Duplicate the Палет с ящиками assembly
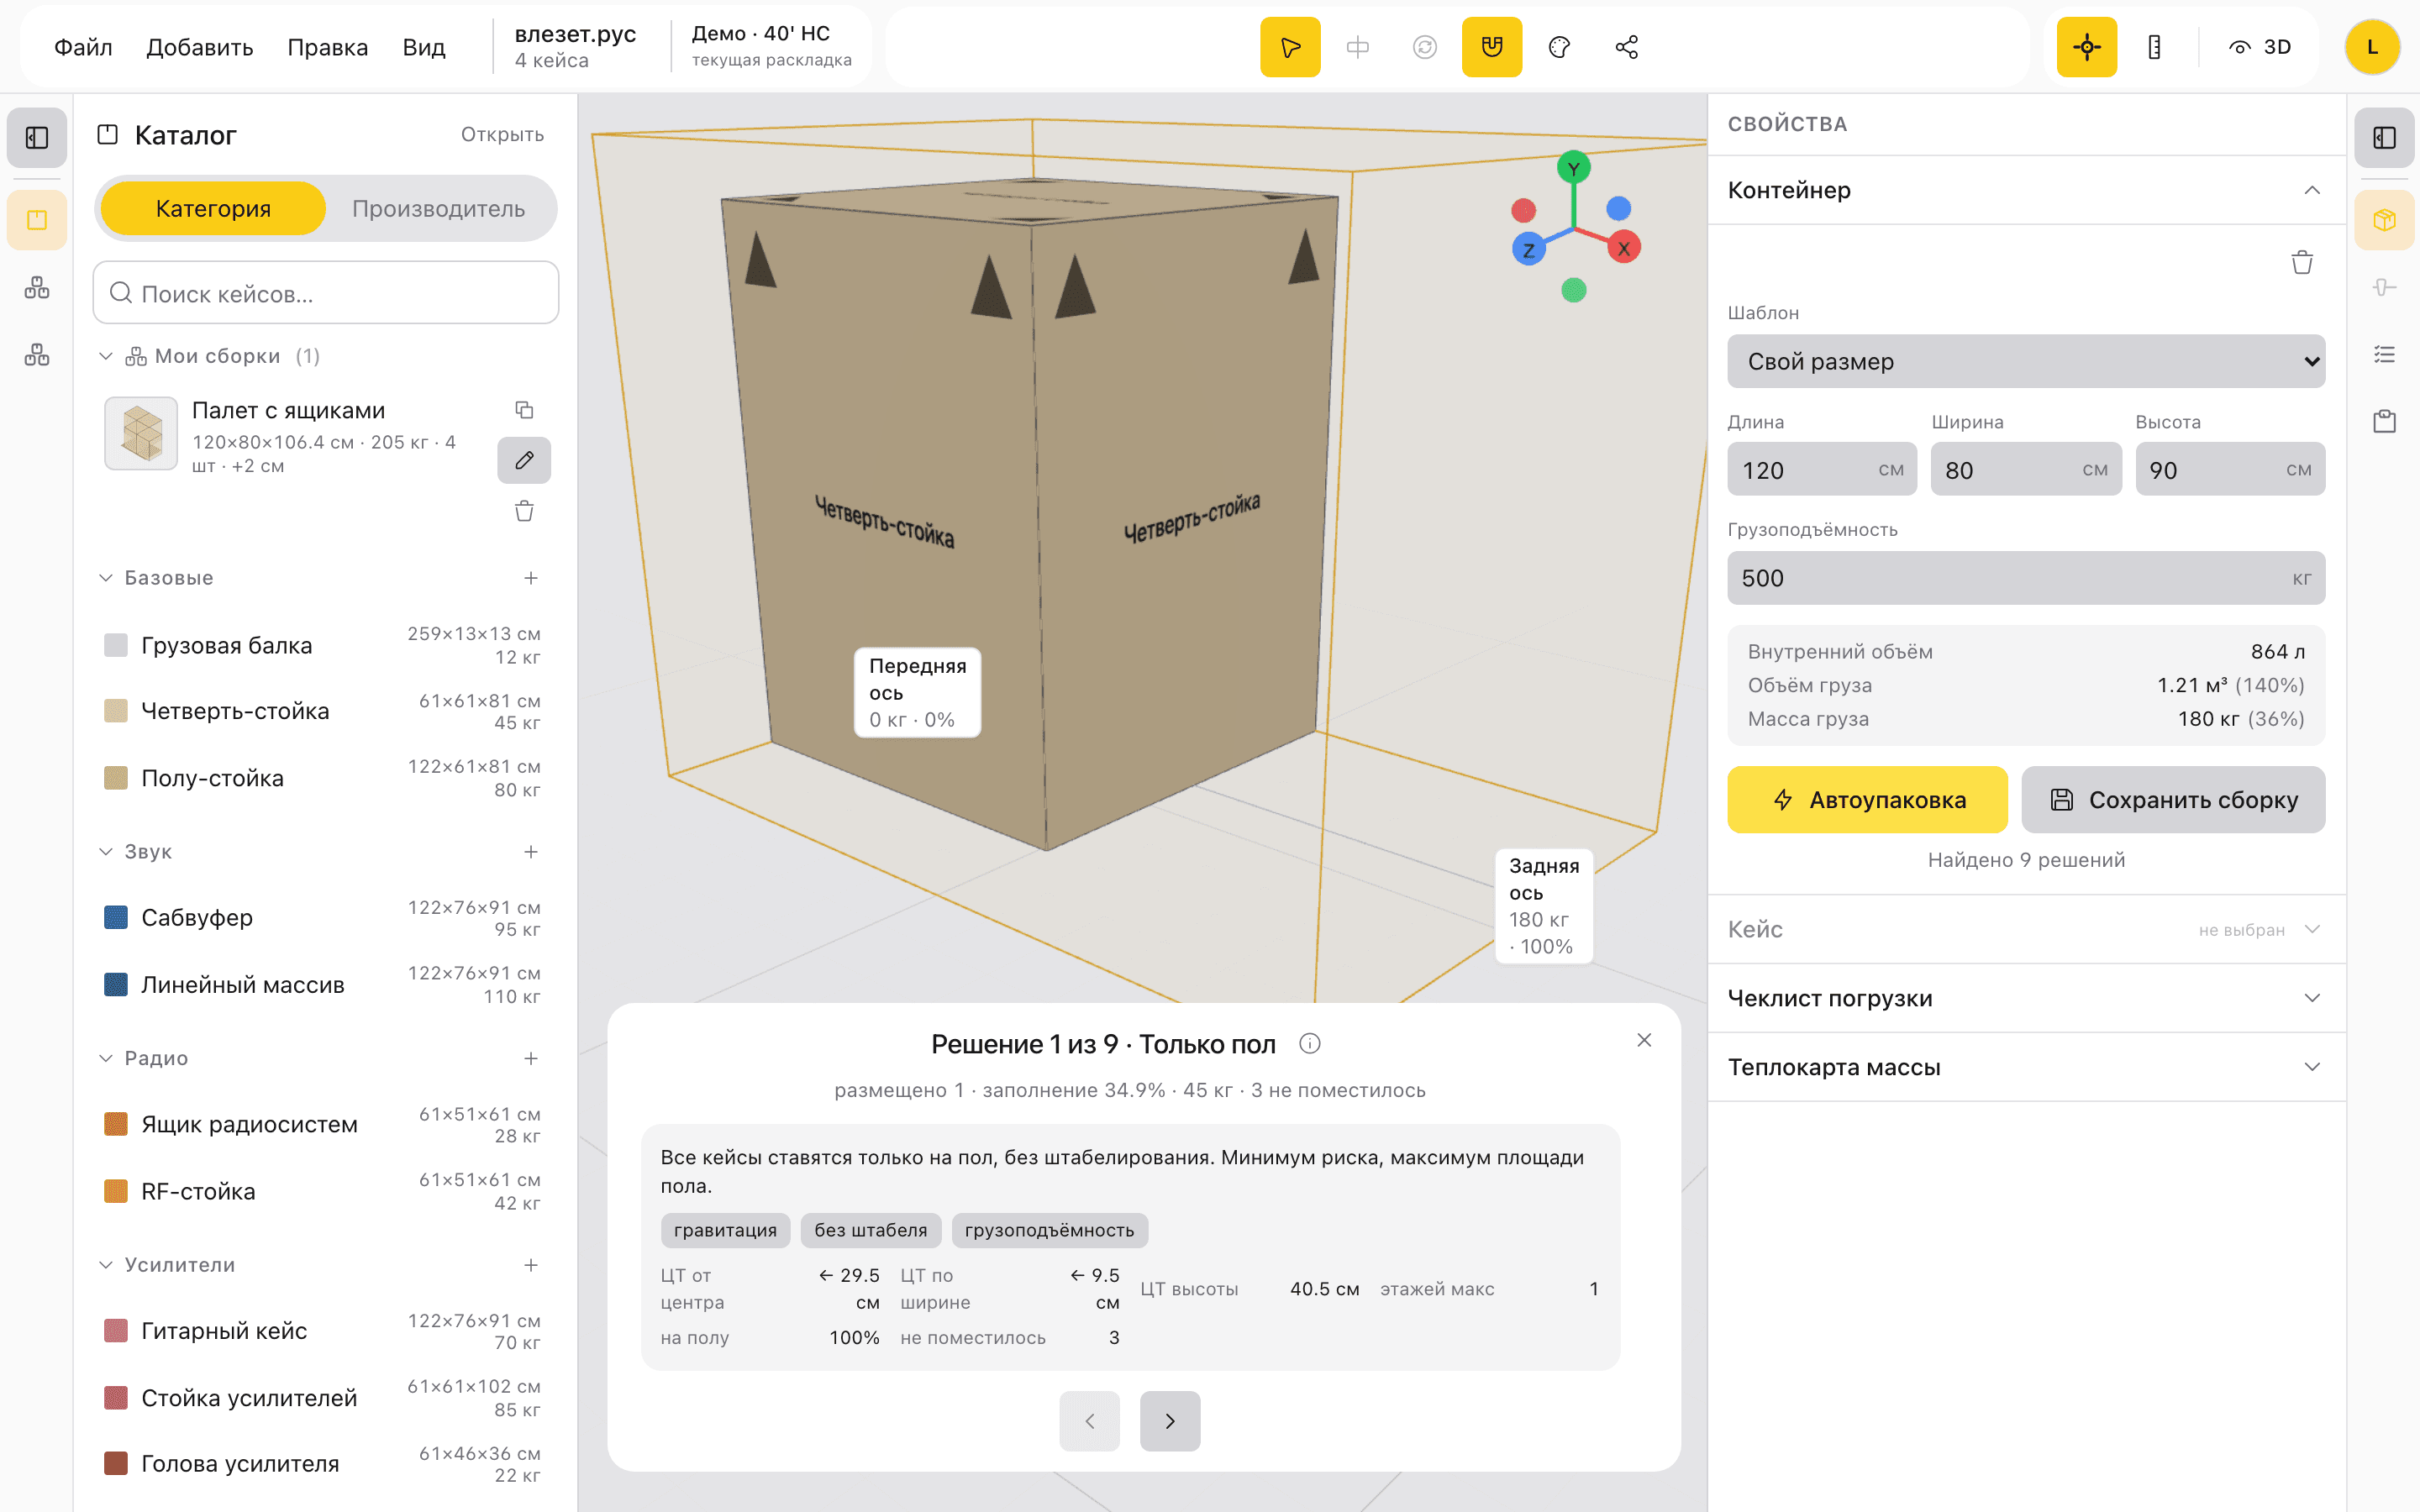This screenshot has height=1512, width=2420. coord(524,410)
